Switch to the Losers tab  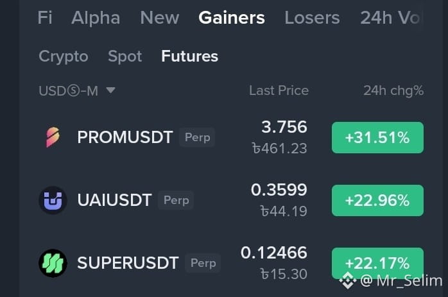coord(312,18)
